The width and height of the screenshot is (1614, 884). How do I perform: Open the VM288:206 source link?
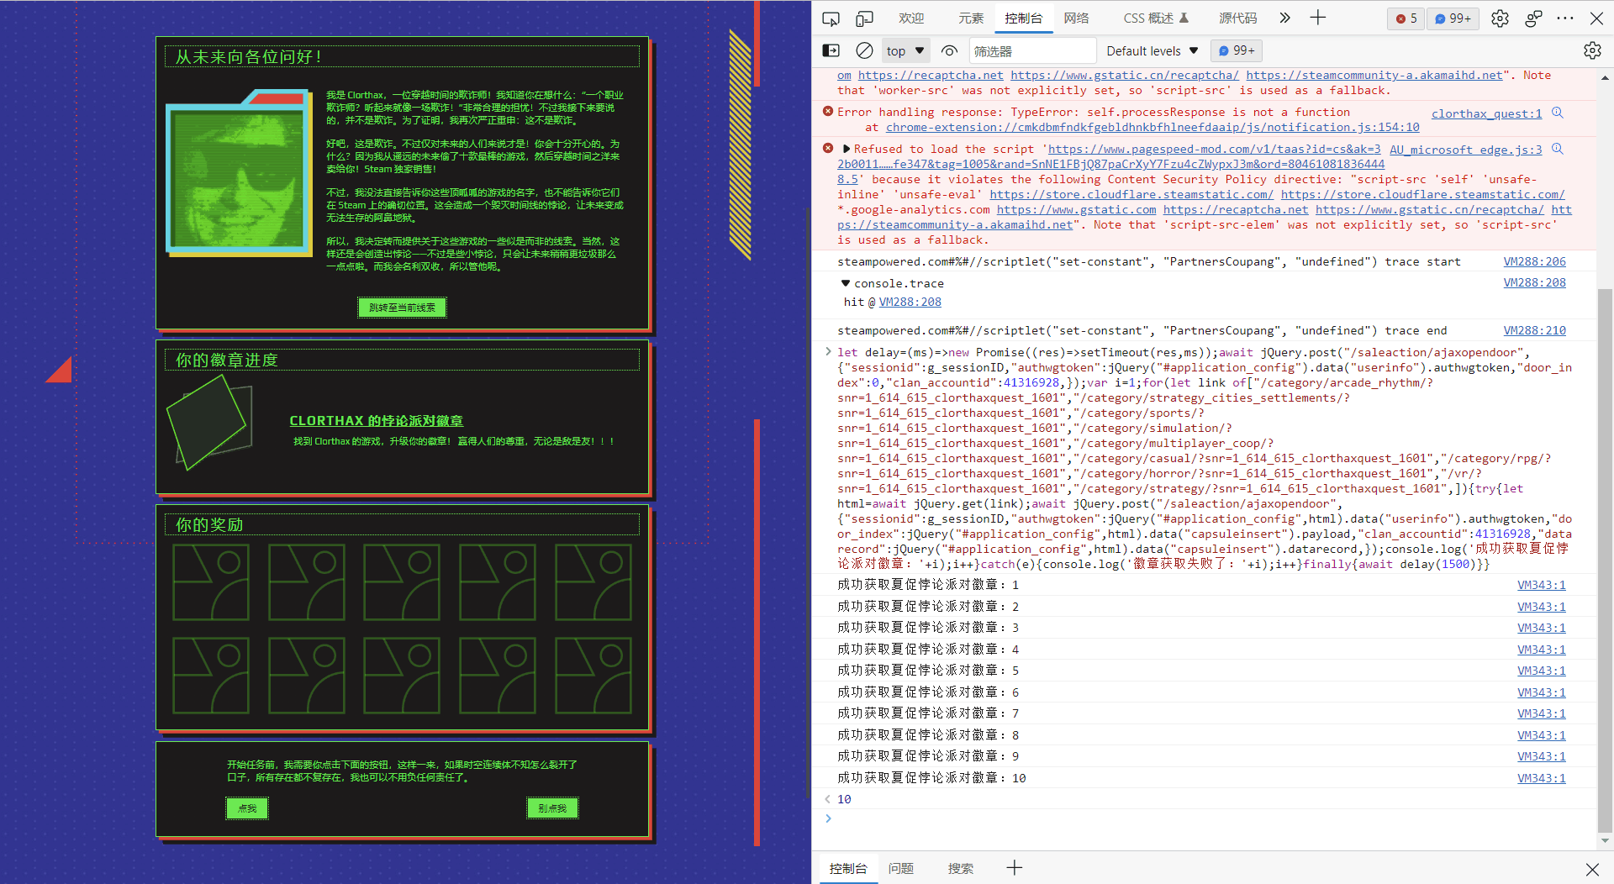point(1534,261)
